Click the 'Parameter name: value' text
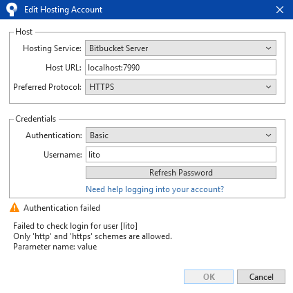The width and height of the screenshot is (293, 293). coord(55,247)
